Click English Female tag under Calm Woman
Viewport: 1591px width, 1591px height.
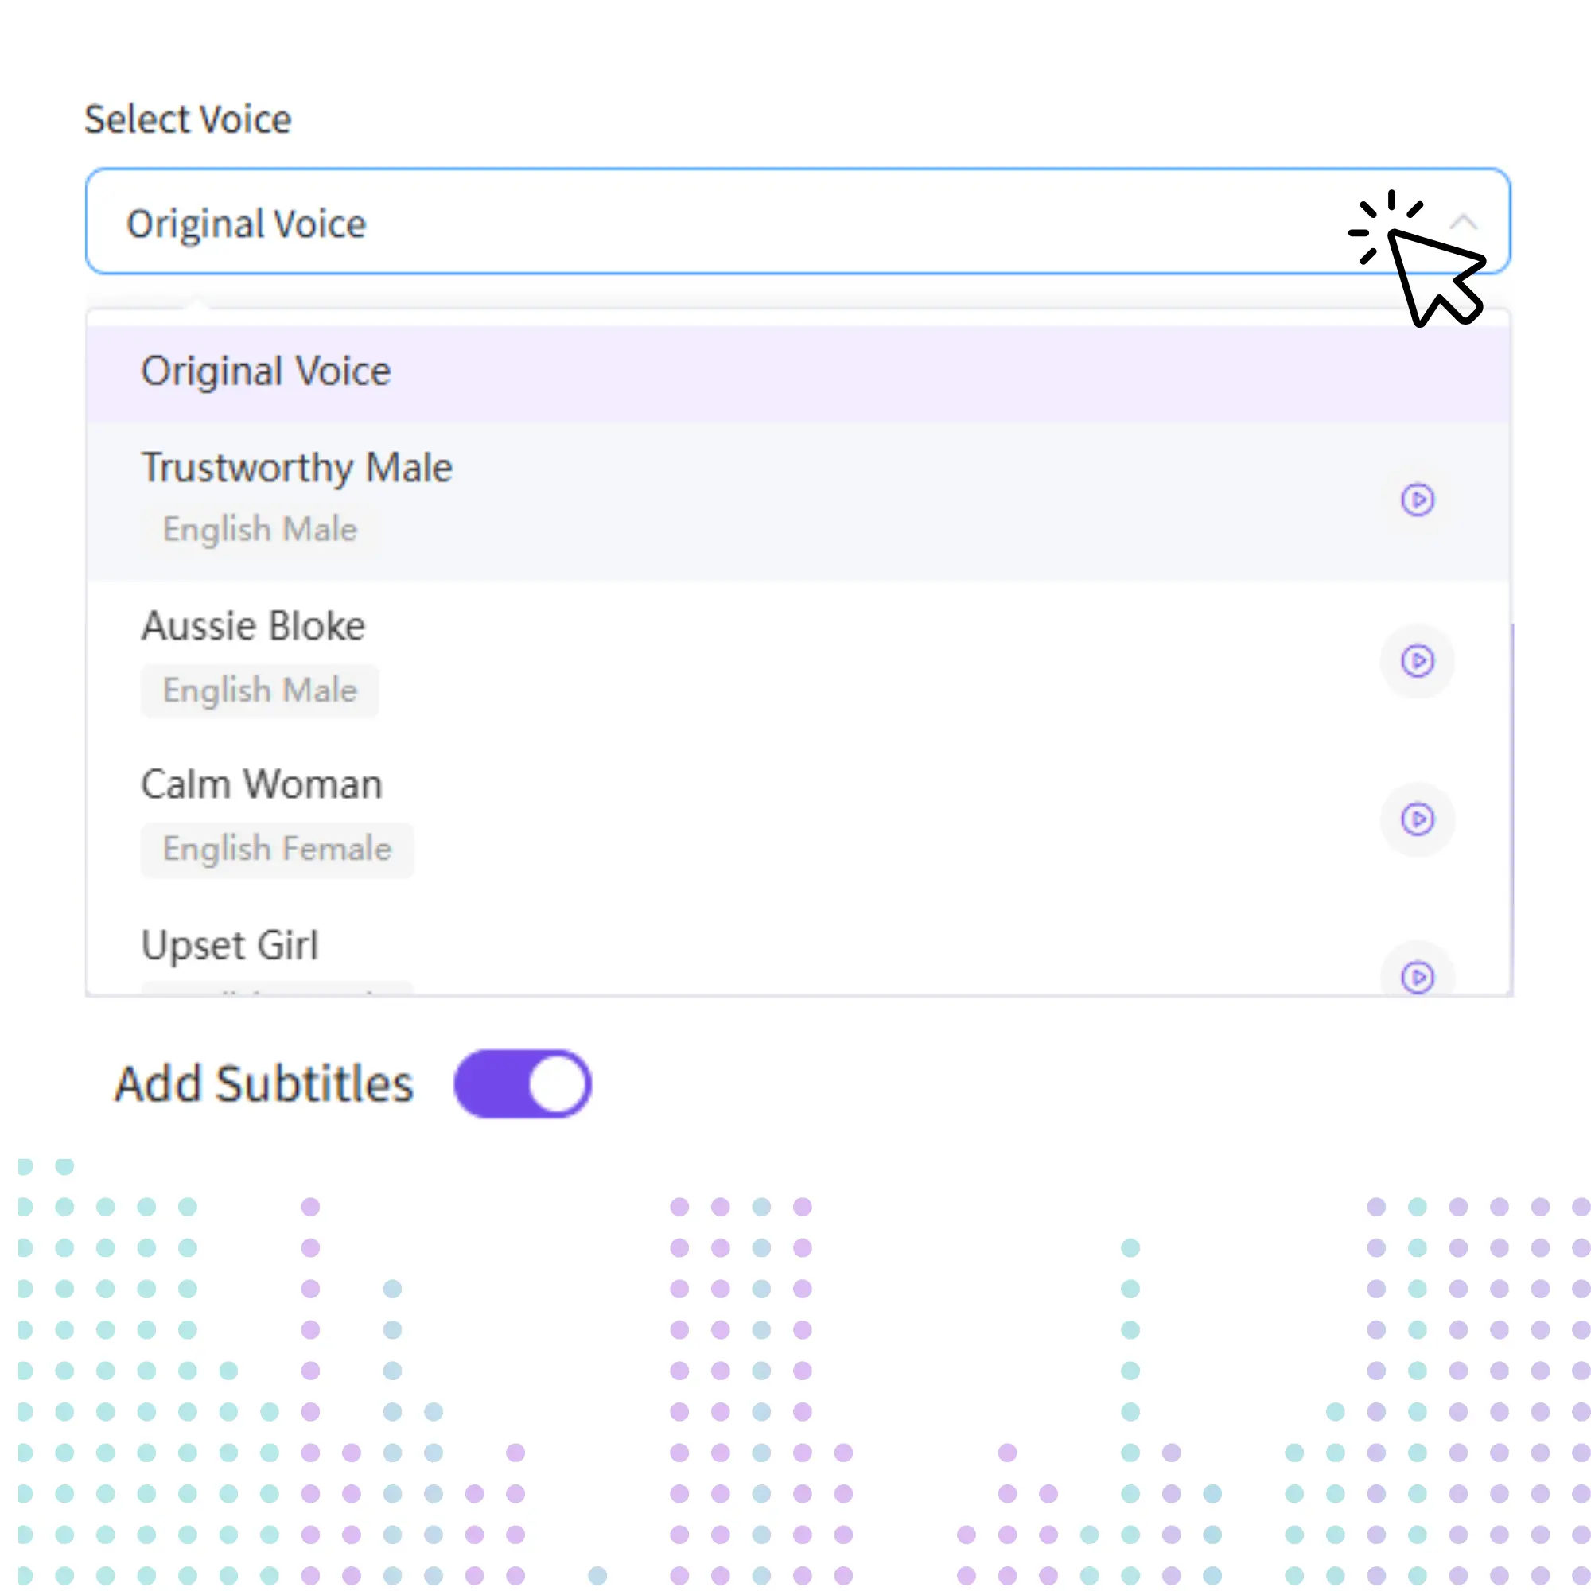277,849
